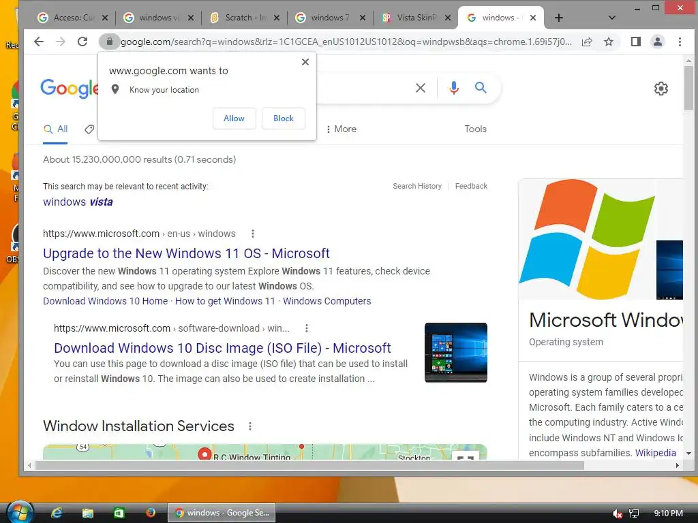
Task: Open options for the microsoft.com en-us result
Action: coord(253,234)
